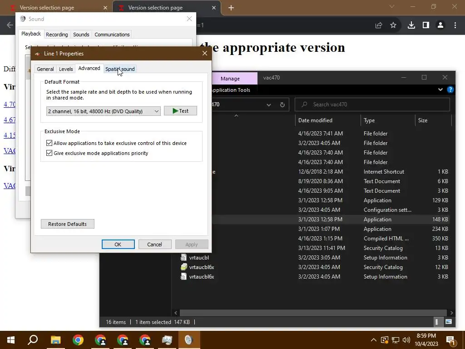
Task: Open Chrome downloads
Action: coord(411,25)
